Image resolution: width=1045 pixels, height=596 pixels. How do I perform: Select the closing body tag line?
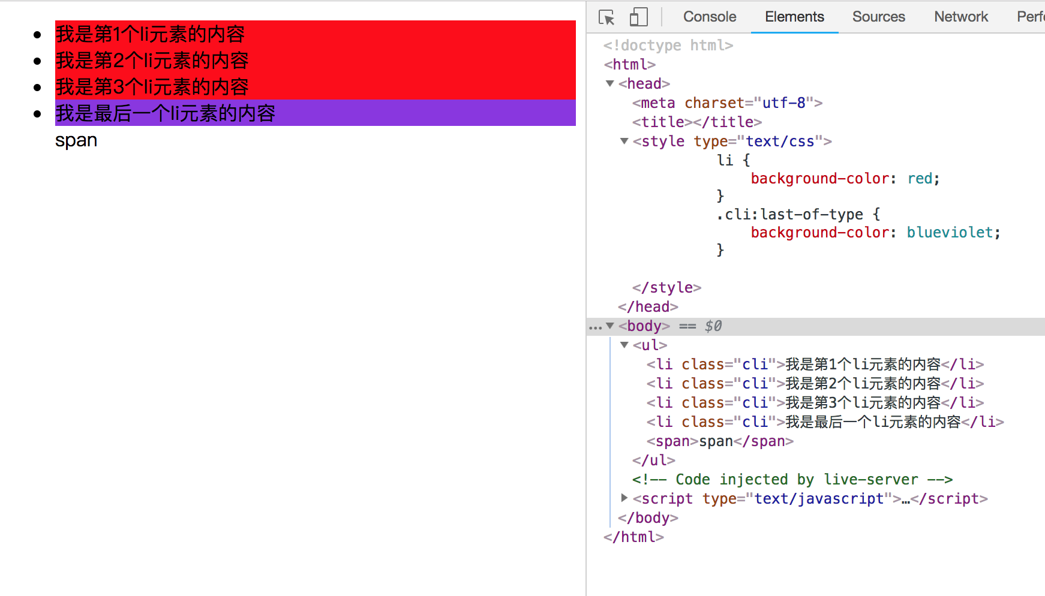pos(648,518)
